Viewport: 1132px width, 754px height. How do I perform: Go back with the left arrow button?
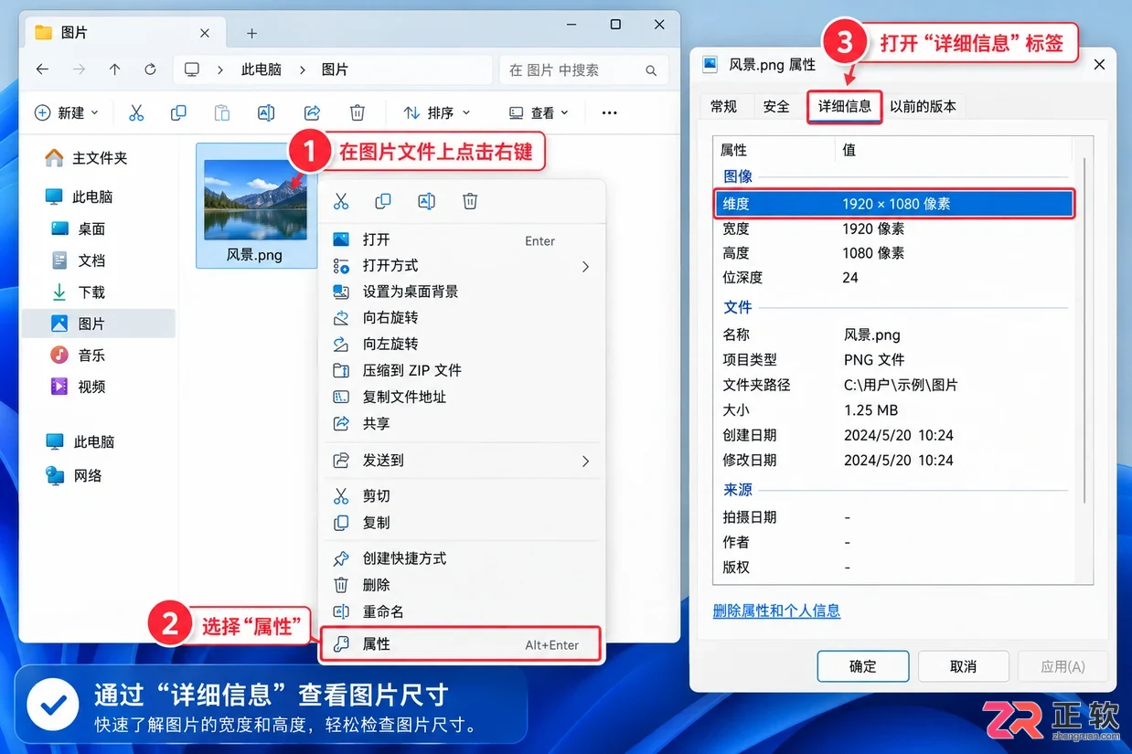coord(42,69)
